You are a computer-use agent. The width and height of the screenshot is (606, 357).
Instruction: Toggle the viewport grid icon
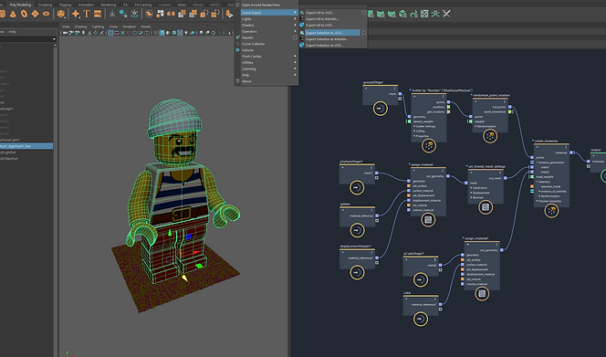point(110,33)
